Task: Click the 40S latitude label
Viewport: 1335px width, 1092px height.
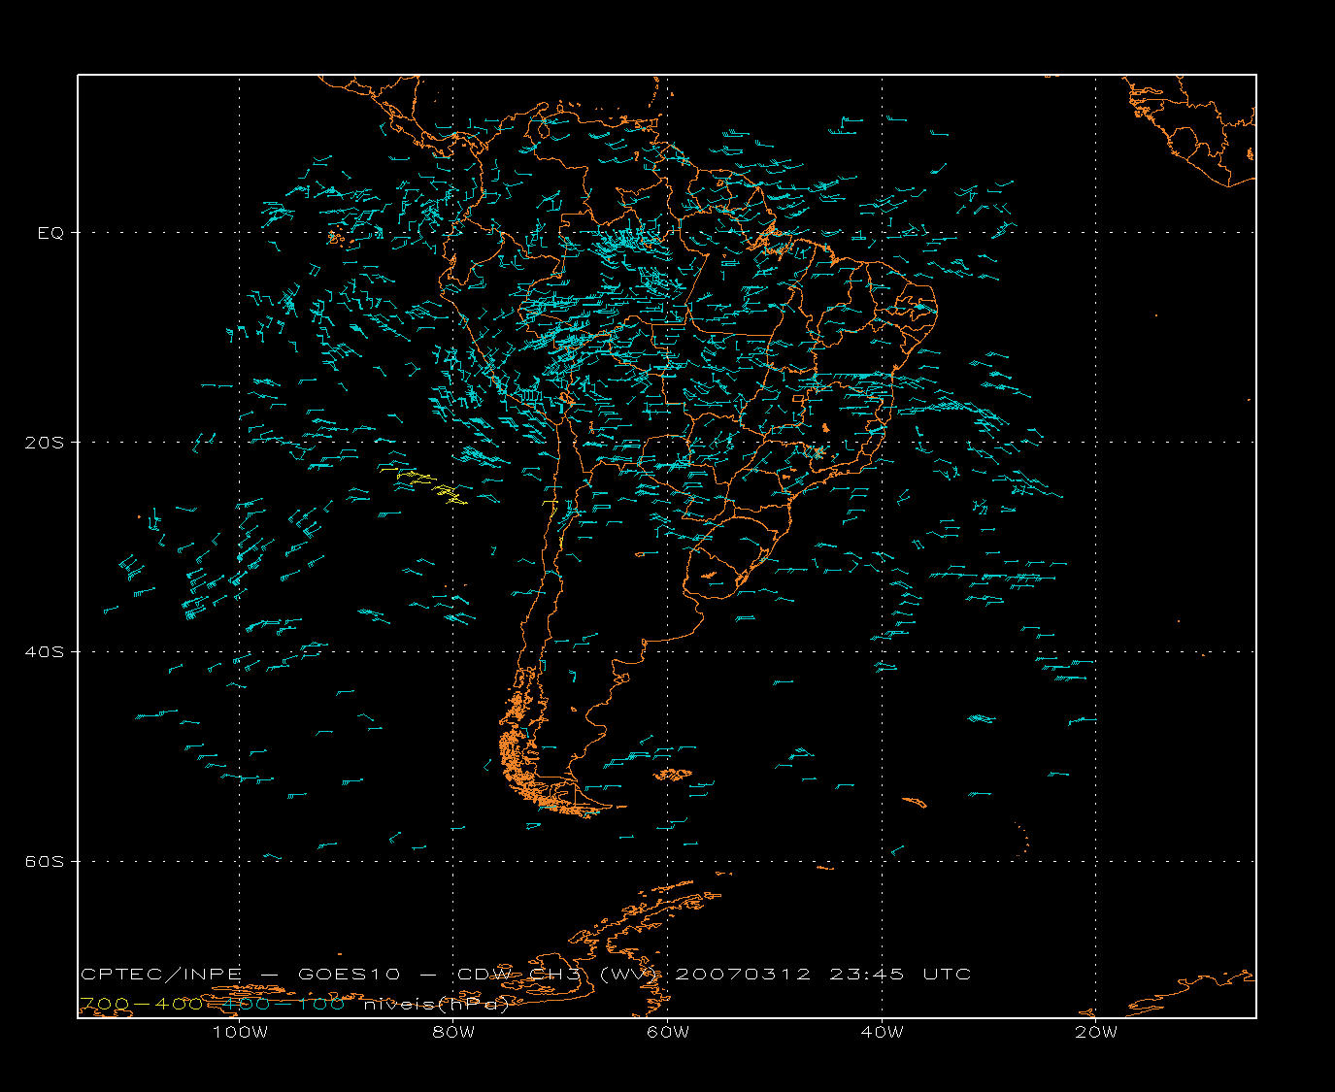Action: 45,651
